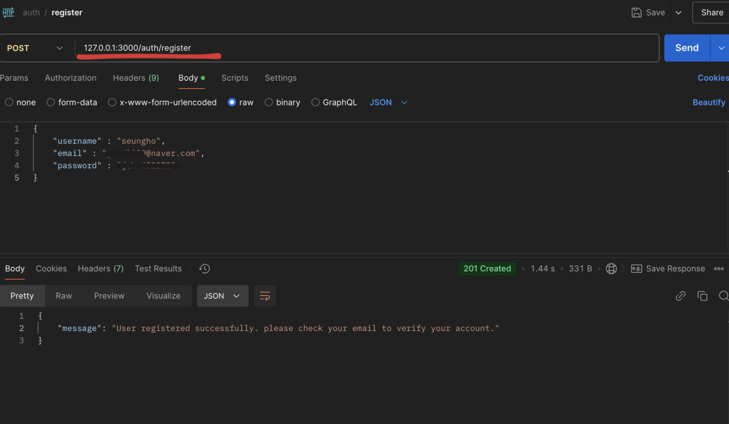Viewport: 729px width, 424px height.
Task: Click the Save button label
Action: click(655, 13)
